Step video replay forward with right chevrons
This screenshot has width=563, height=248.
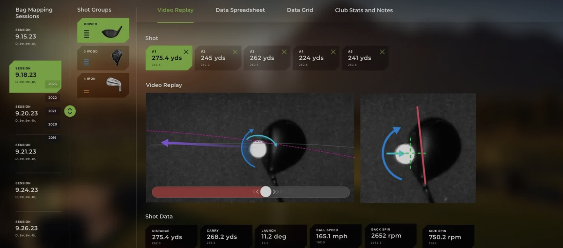tap(276, 192)
